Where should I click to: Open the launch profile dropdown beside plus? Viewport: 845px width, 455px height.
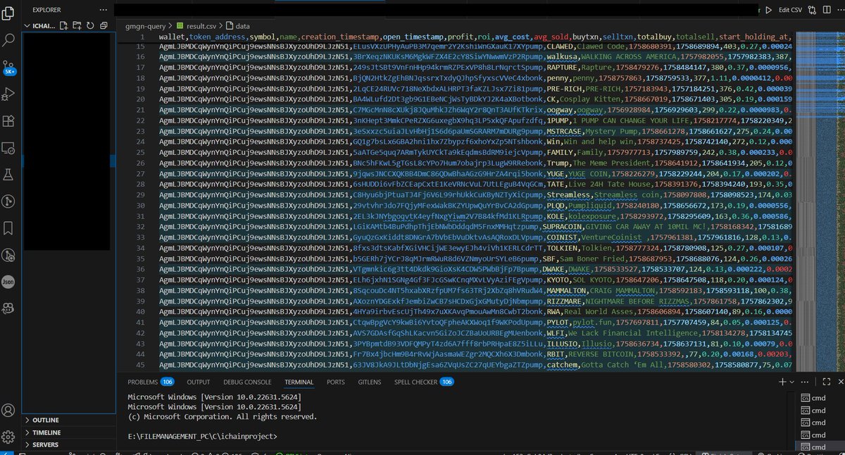[x=792, y=382]
